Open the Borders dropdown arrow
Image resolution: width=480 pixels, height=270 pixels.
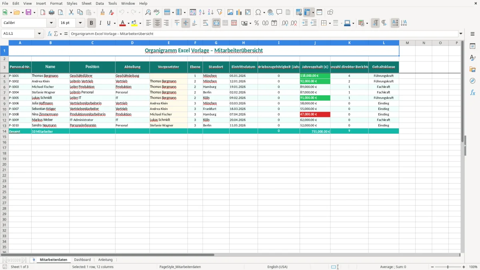pos(330,23)
